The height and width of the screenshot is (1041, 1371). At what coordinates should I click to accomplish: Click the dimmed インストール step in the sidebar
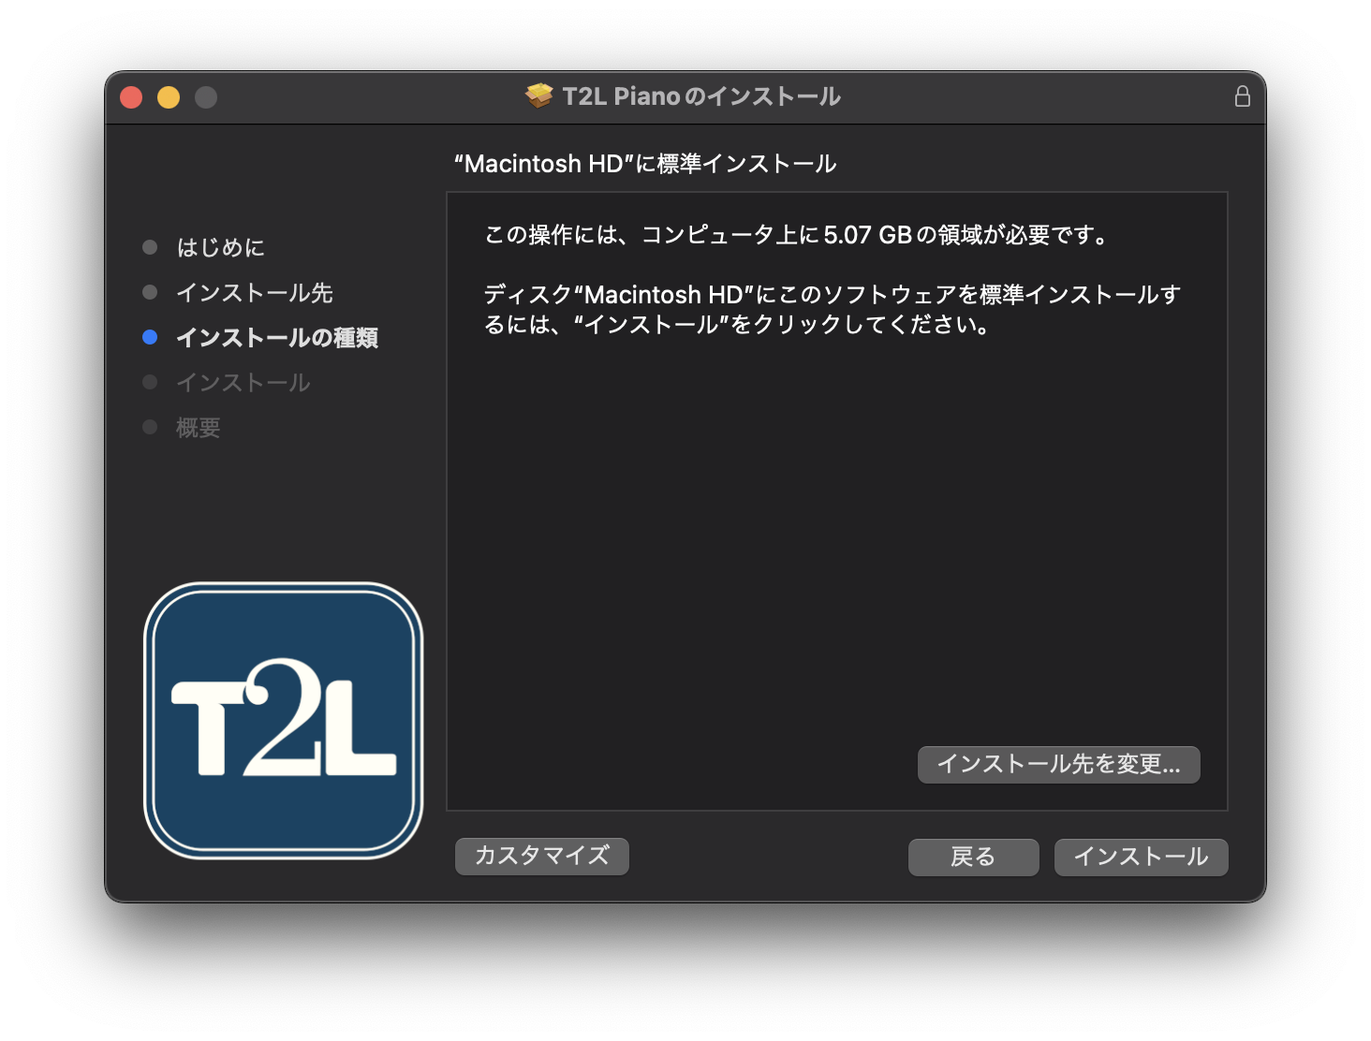tap(243, 383)
